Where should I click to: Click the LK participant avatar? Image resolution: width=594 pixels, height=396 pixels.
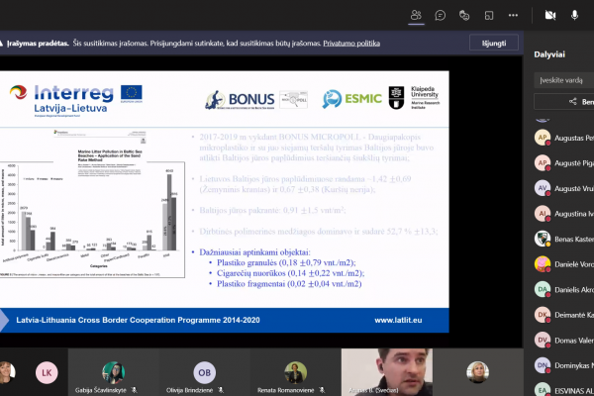coord(47,373)
